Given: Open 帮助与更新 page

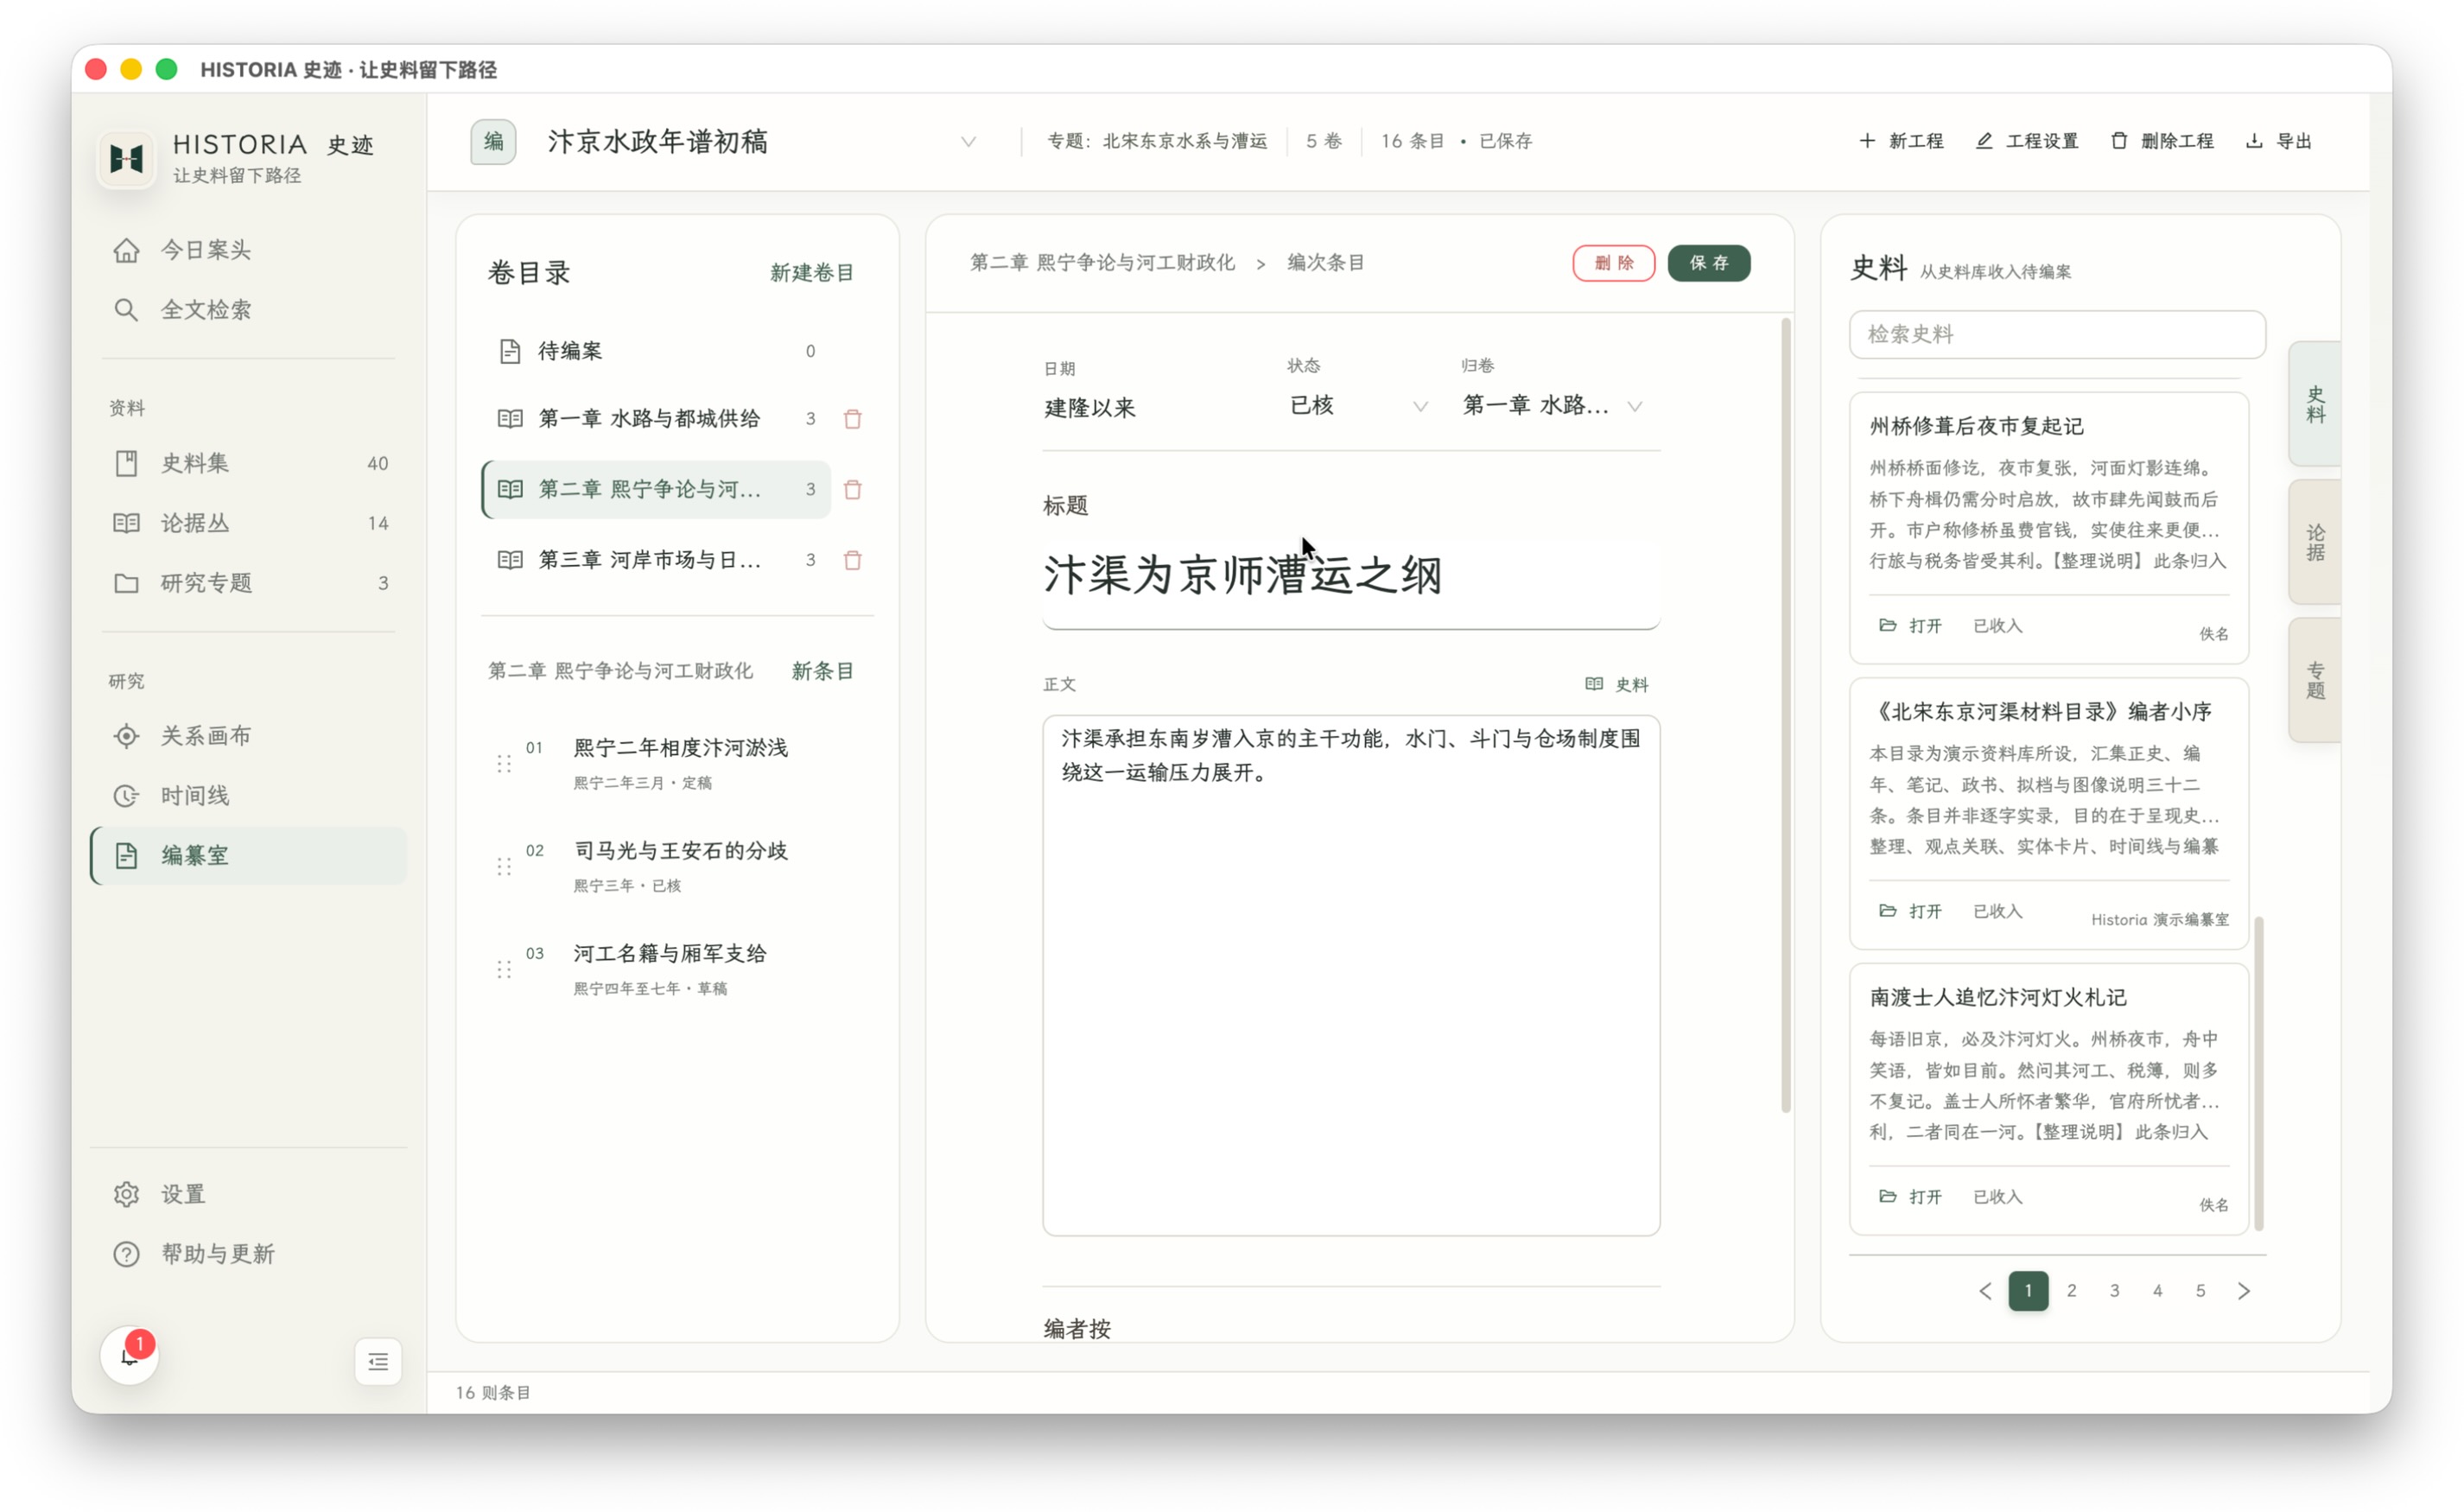Looking at the screenshot, I should tap(248, 1254).
